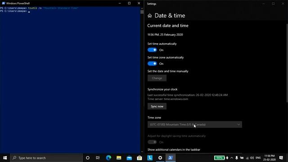Viewport: 288px width, 162px height.
Task: Click the tzutil command line in PowerShell
Action: (39, 8)
